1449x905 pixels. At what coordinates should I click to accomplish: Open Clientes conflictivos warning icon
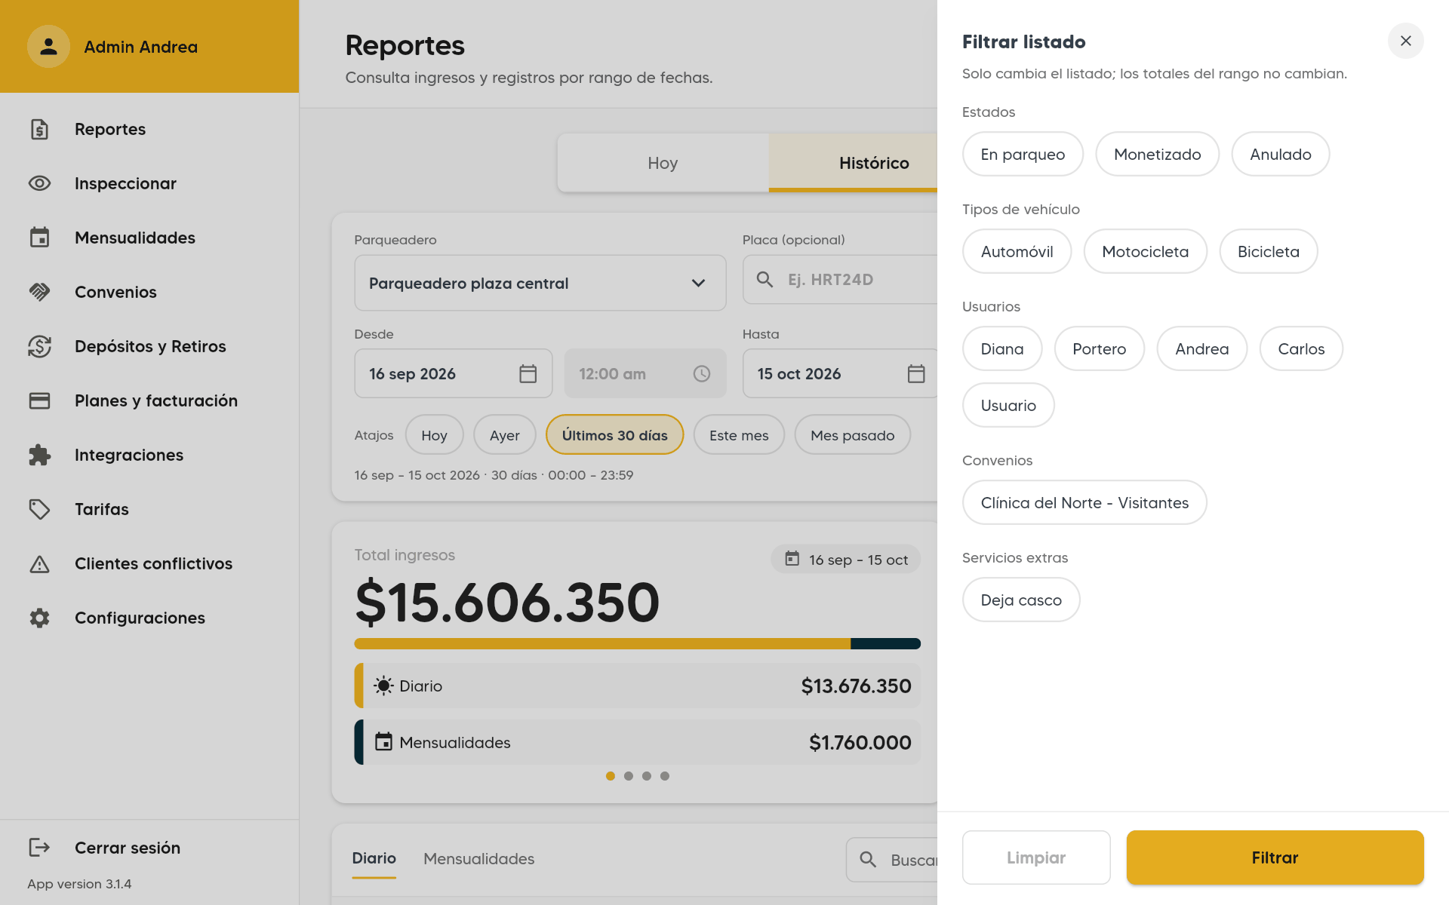(x=39, y=563)
